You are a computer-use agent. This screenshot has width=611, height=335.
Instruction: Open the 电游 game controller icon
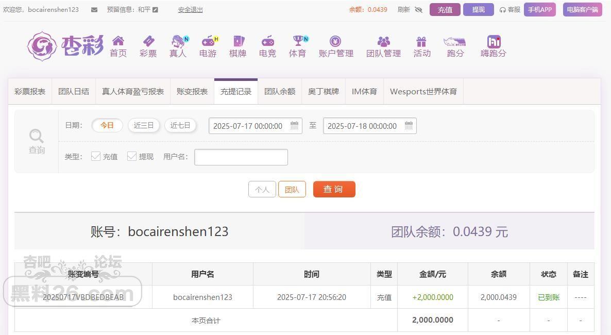(209, 41)
